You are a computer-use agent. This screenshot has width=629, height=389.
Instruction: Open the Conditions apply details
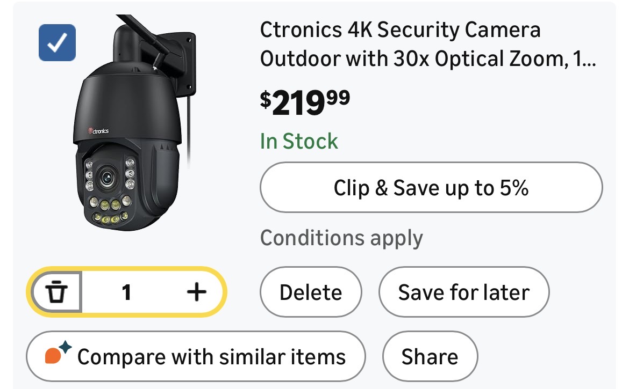pyautogui.click(x=341, y=238)
